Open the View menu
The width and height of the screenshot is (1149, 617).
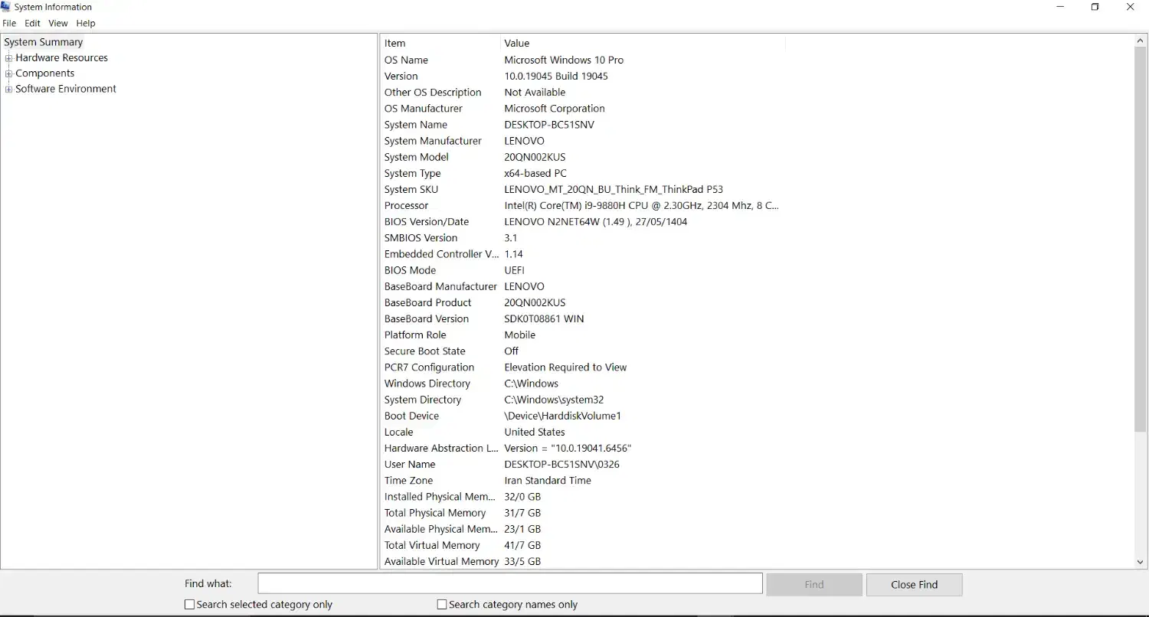click(58, 24)
